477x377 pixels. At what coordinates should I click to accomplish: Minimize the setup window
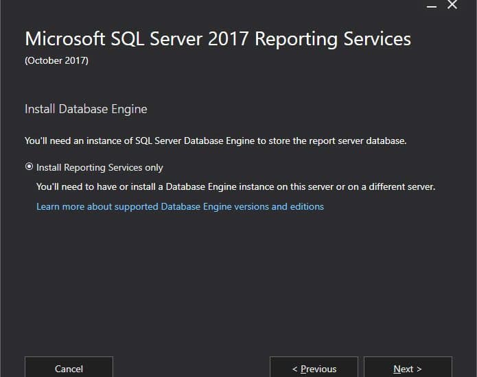pos(432,6)
